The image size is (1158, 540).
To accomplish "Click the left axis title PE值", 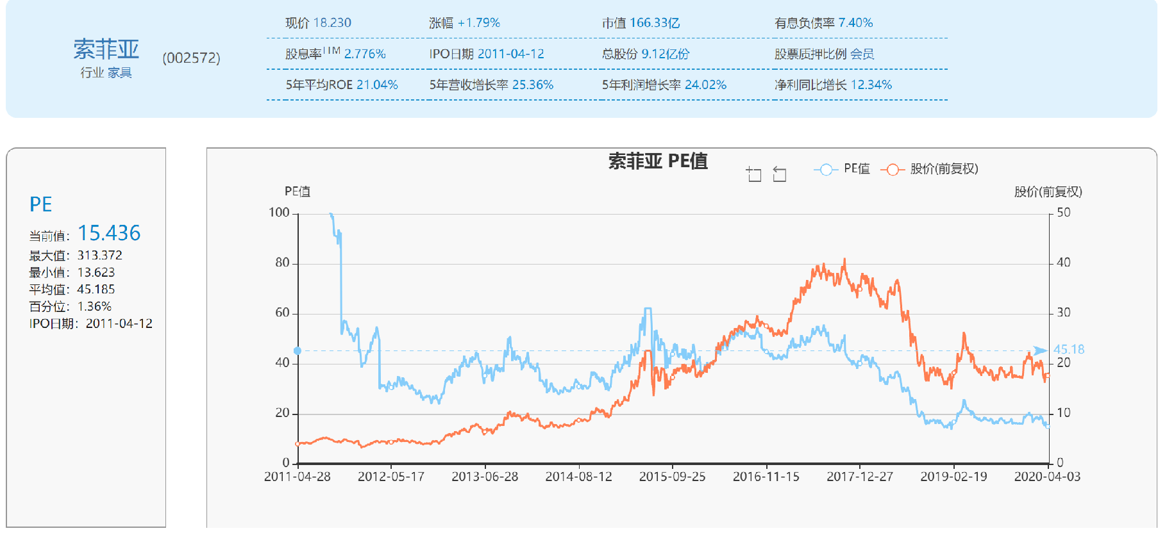I will 298,192.
